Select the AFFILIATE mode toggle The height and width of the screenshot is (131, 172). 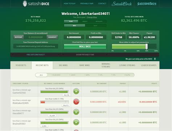99,21
